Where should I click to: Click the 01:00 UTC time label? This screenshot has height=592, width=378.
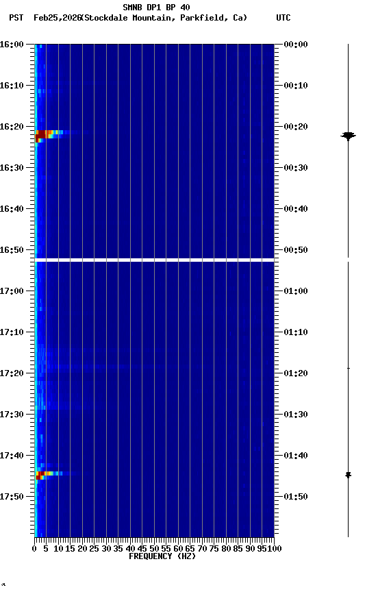coord(296,291)
